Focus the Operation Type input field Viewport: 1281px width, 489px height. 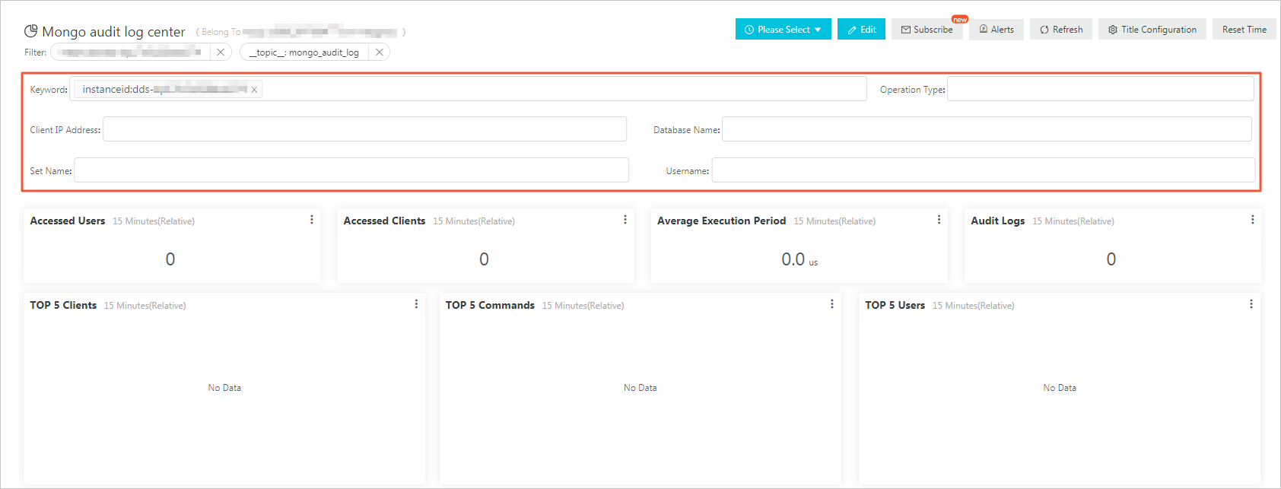1100,89
